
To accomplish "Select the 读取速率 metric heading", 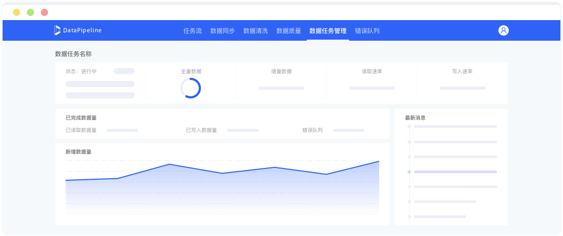I will pyautogui.click(x=372, y=72).
